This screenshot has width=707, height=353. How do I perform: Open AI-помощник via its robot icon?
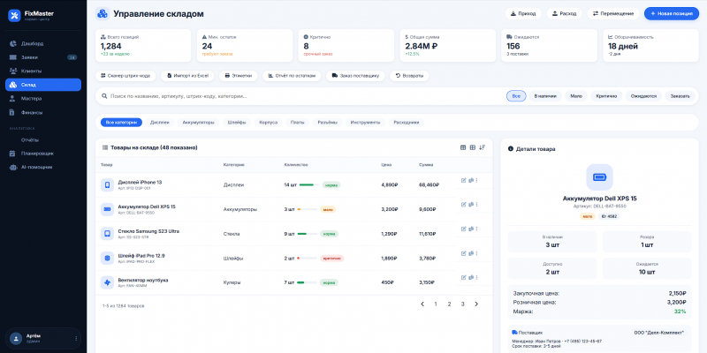13,167
